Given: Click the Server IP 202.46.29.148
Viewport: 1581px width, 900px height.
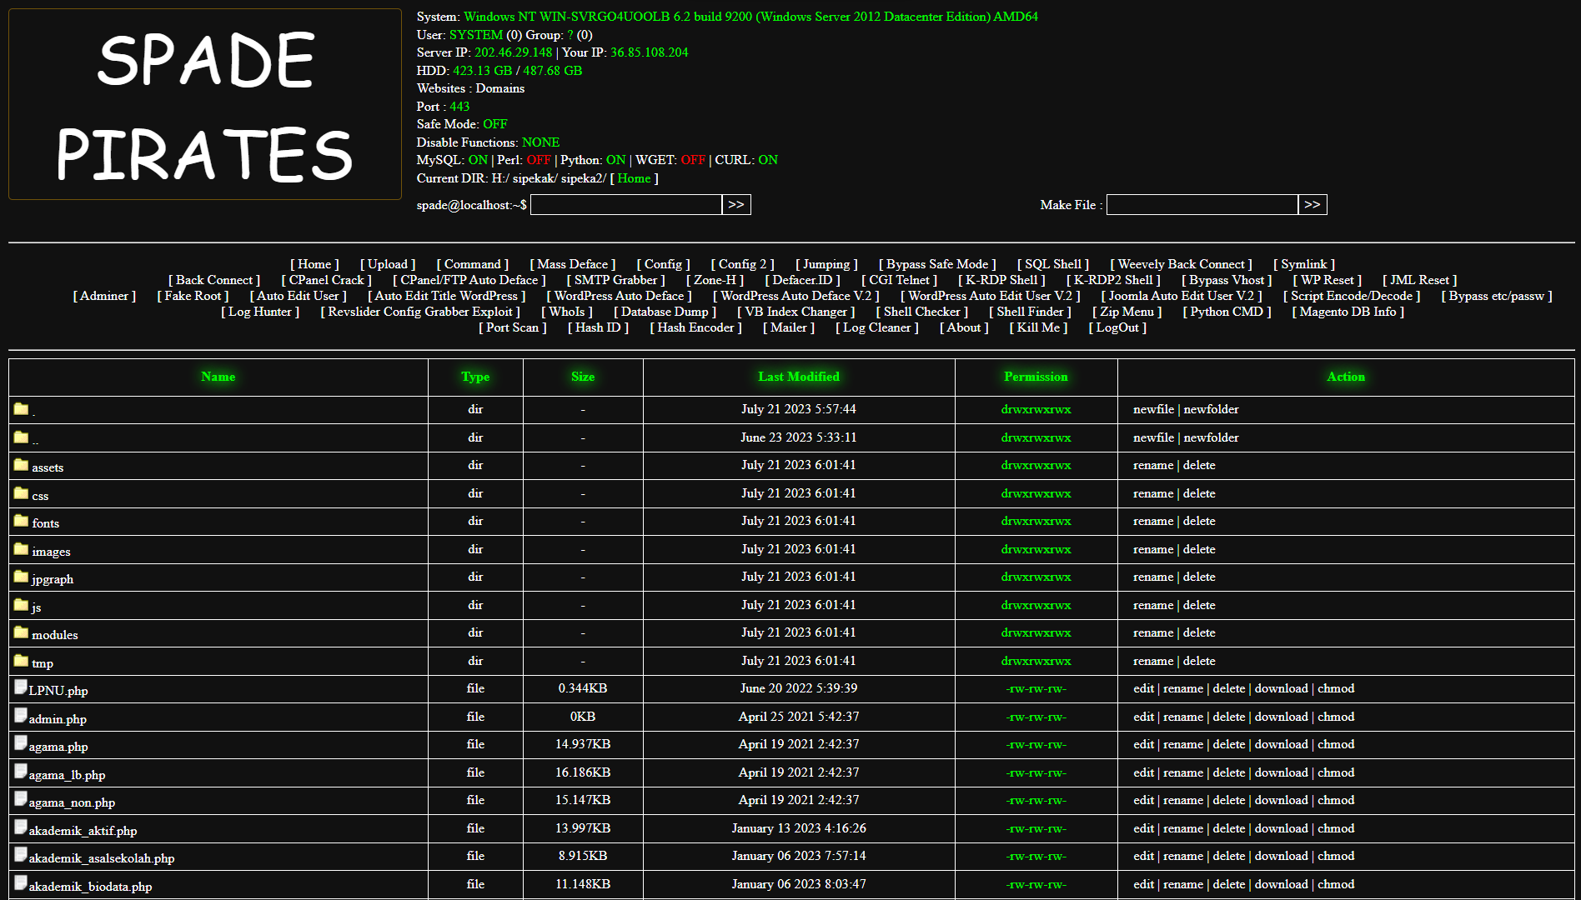Looking at the screenshot, I should pos(514,52).
